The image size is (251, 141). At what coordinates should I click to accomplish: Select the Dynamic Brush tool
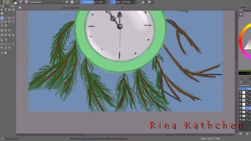click(2, 25)
